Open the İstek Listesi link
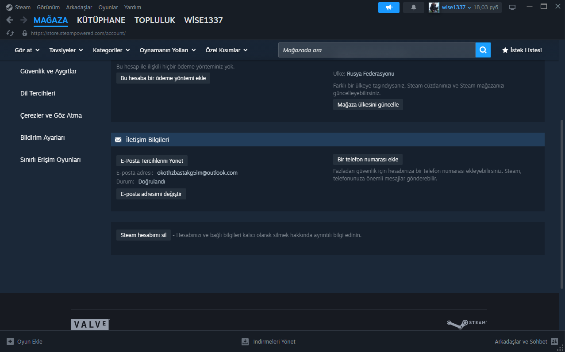Image resolution: width=565 pixels, height=352 pixels. [x=522, y=50]
